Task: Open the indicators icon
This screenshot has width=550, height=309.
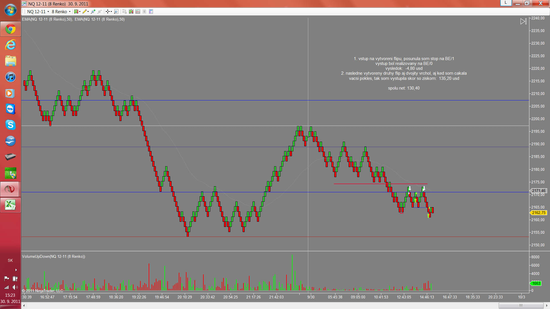Action: 138,12
